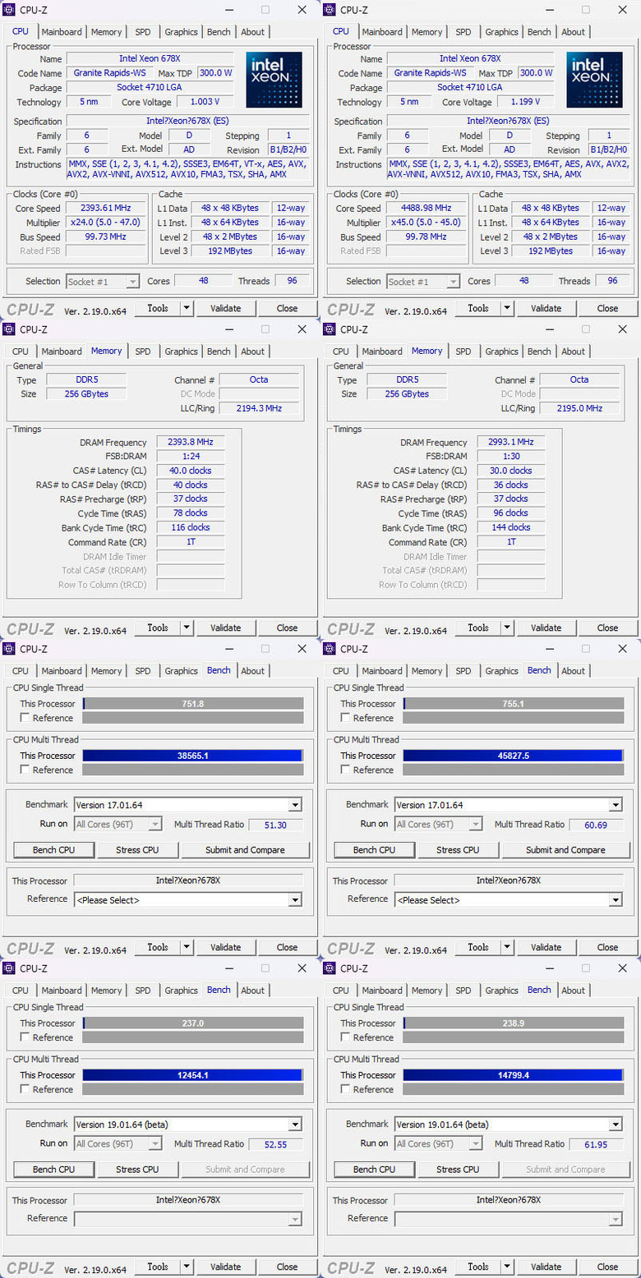Viewport: 641px width, 1278px height.
Task: Click Bench CPU in 38565.1 bench window
Action: pos(53,850)
